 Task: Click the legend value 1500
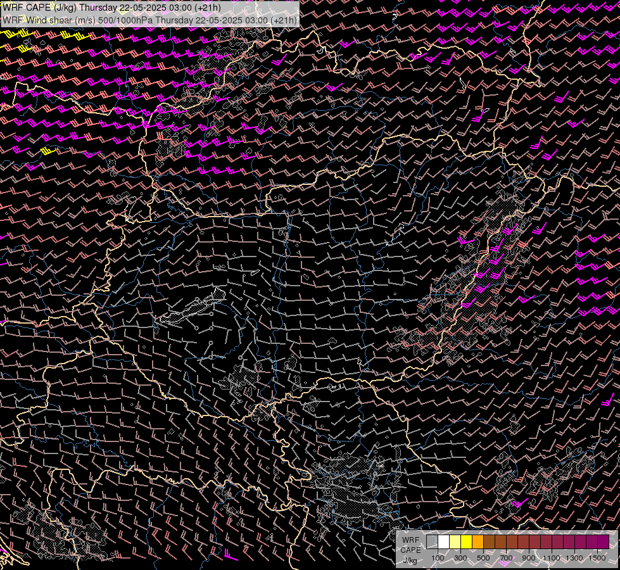(597, 558)
